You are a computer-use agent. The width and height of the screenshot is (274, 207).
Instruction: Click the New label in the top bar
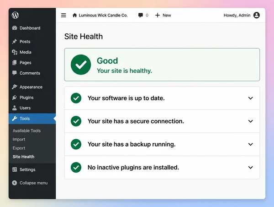pyautogui.click(x=167, y=15)
